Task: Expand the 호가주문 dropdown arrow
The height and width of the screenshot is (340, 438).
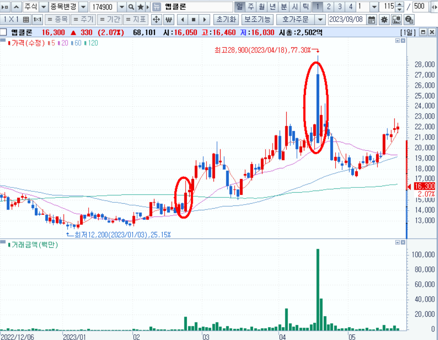Action: 320,19
